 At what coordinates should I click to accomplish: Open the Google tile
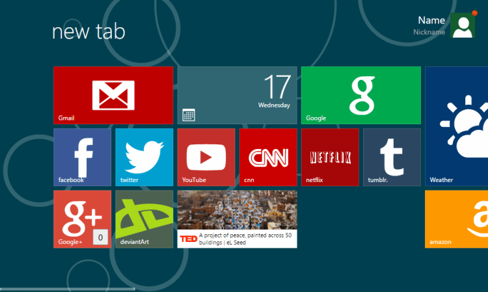point(361,95)
